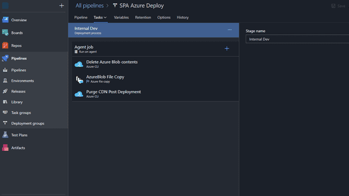Click the Environments label in sidebar
The height and width of the screenshot is (196, 349).
22,81
